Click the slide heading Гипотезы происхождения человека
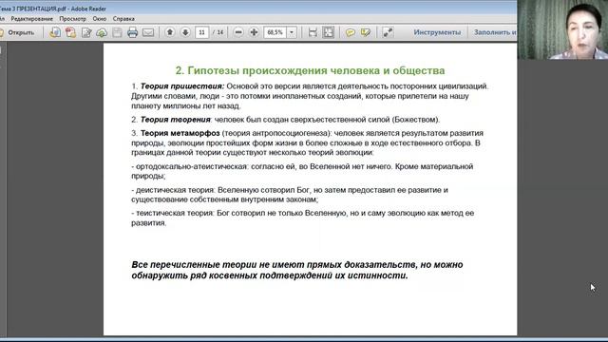Image resolution: width=608 pixels, height=342 pixels. 311,70
